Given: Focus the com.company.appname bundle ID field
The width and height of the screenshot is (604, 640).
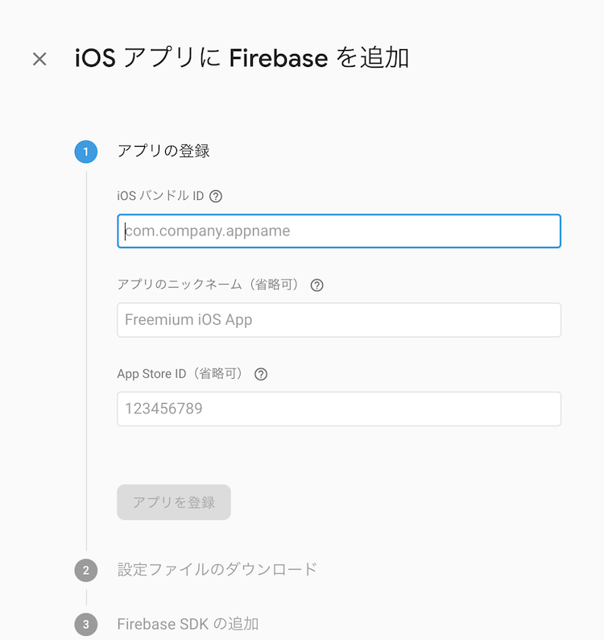Looking at the screenshot, I should click(339, 231).
